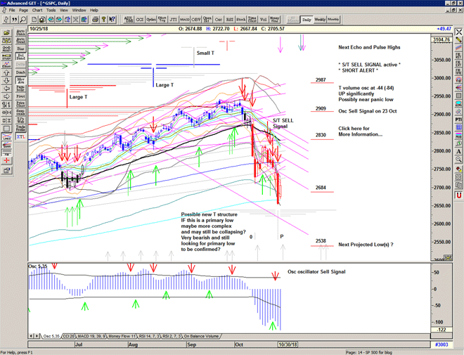This screenshot has height=355, width=464.
Task: Click the red U button on right toolbar
Action: point(458,194)
